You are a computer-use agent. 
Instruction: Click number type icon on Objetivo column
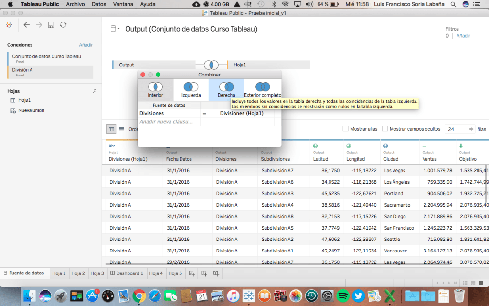461,146
